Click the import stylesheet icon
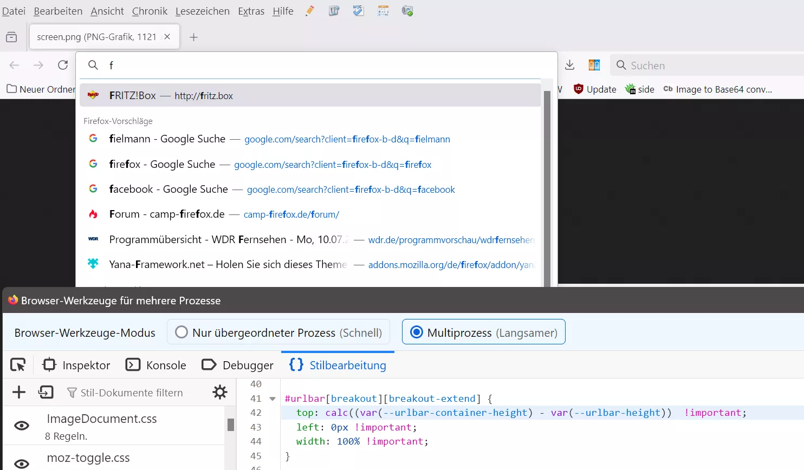The image size is (804, 470). [46, 392]
